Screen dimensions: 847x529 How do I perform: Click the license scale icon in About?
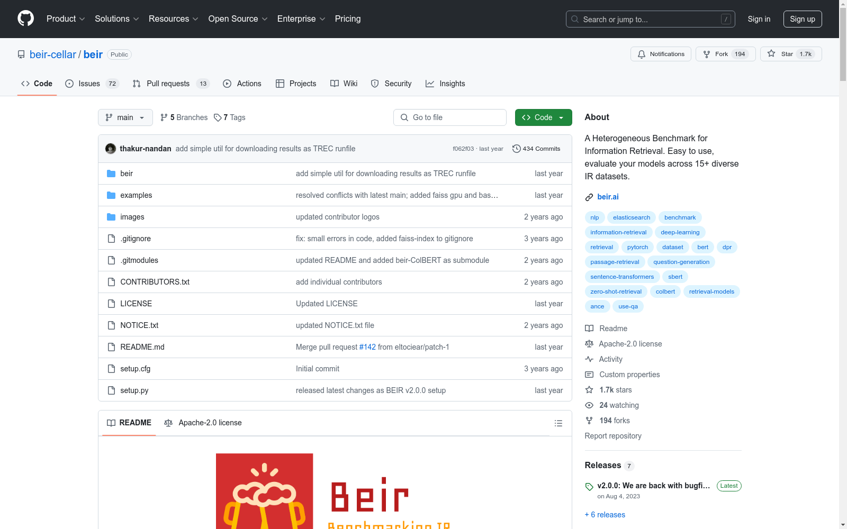click(x=589, y=344)
